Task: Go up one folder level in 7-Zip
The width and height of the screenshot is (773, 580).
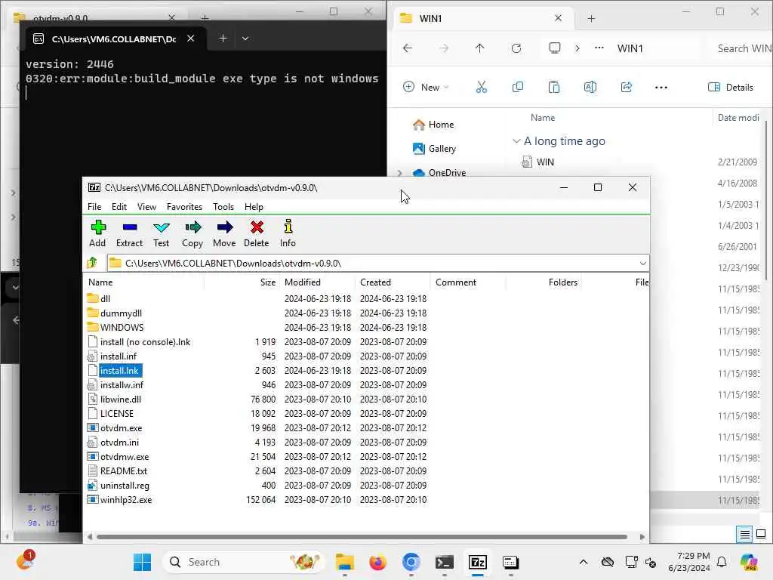Action: pyautogui.click(x=92, y=263)
